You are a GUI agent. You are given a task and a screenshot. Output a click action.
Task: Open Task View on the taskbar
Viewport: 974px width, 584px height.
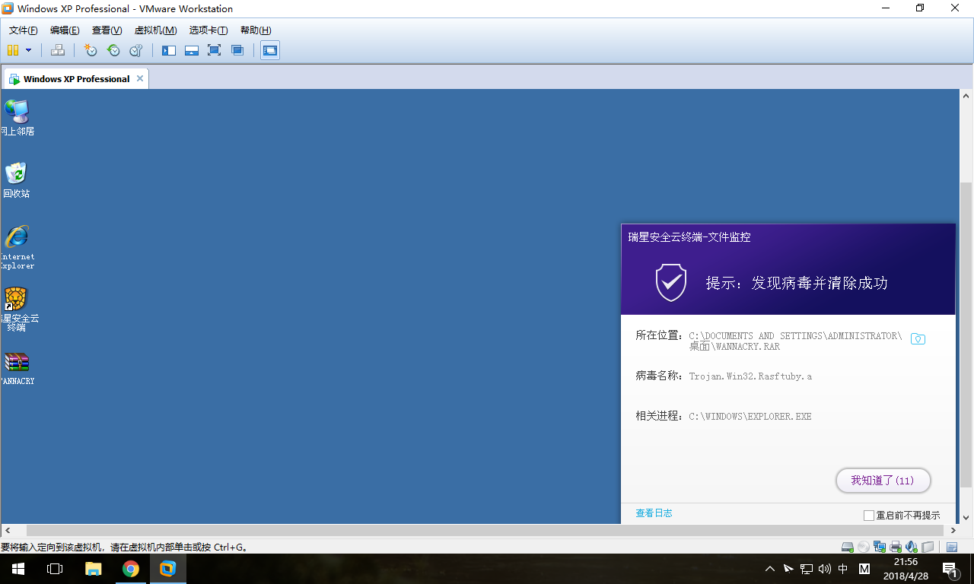(x=55, y=569)
